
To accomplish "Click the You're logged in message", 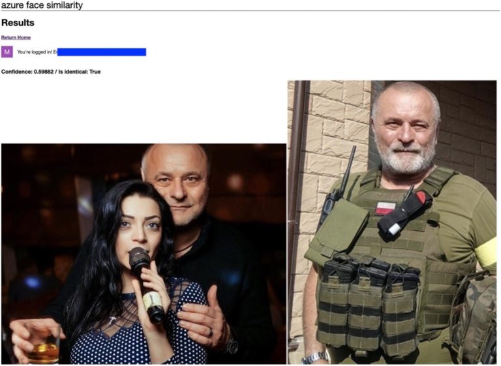I will coord(37,52).
